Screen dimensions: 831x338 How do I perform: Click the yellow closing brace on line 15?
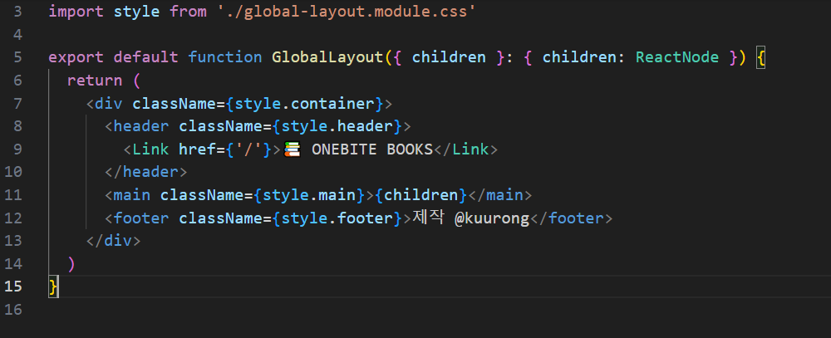tap(53, 287)
